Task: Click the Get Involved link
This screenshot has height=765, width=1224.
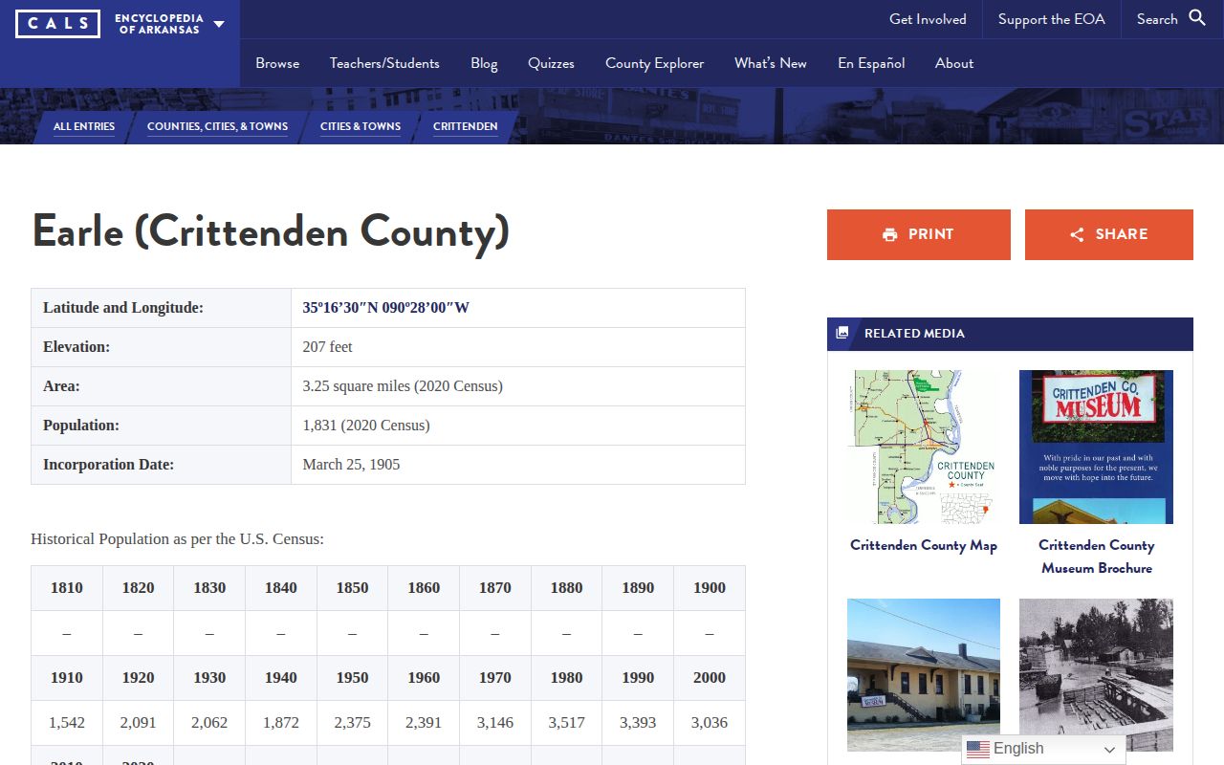Action: pos(928,19)
